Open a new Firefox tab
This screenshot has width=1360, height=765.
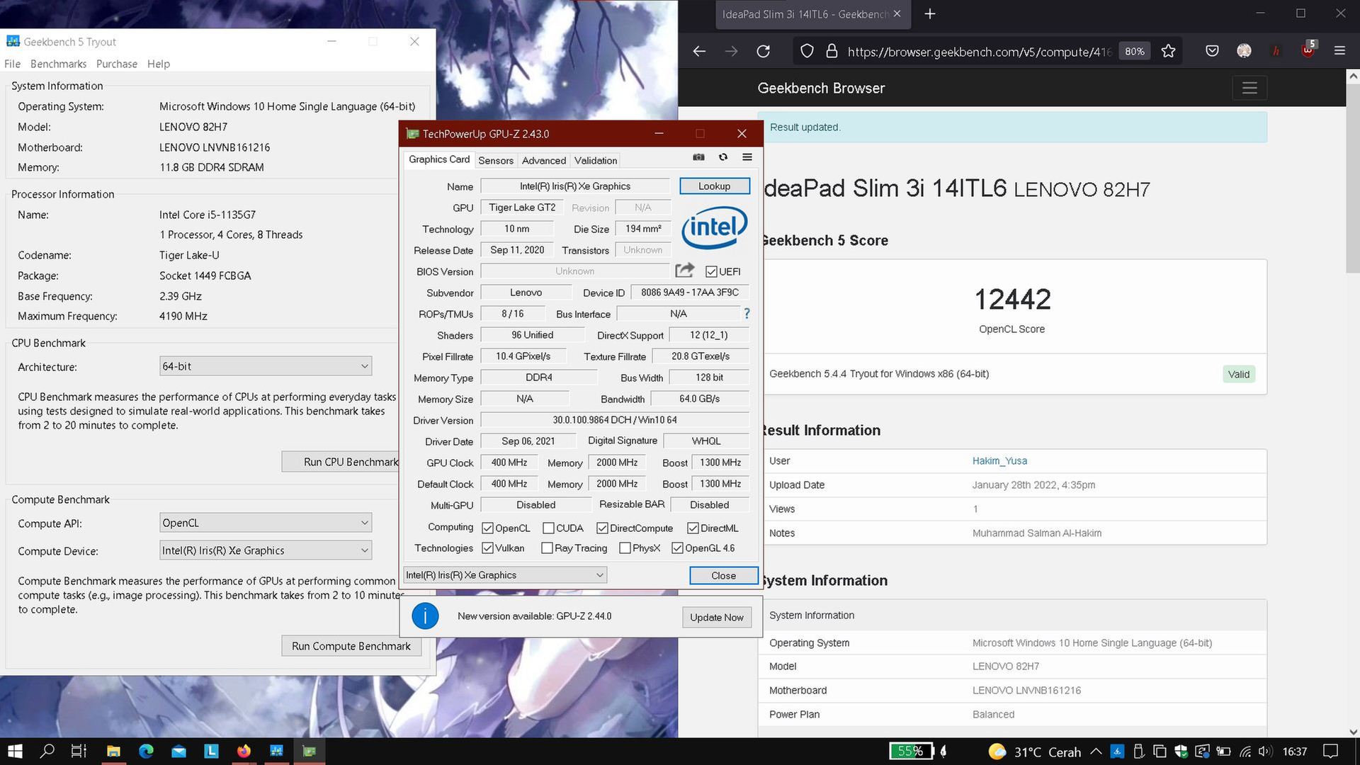930,14
